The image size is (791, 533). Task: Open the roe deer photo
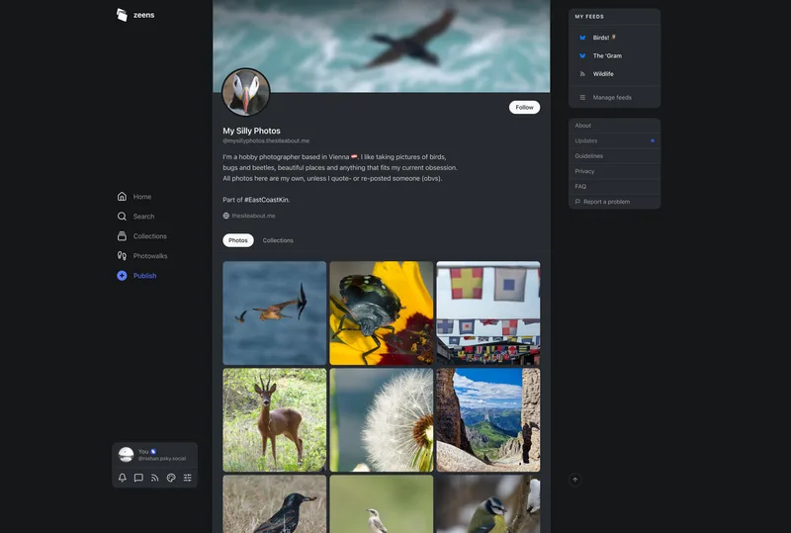275,420
